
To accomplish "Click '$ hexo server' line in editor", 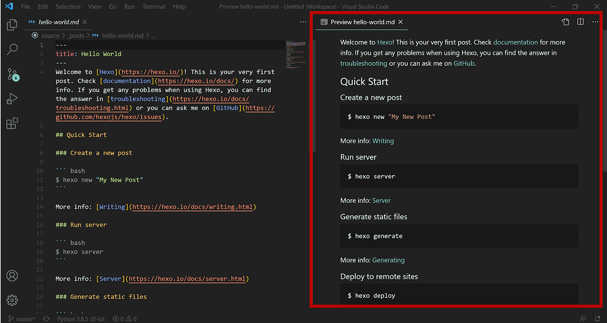I will (79, 252).
